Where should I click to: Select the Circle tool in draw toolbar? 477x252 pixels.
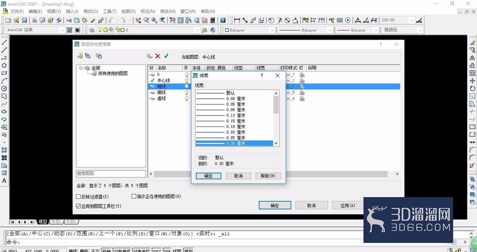(4, 89)
